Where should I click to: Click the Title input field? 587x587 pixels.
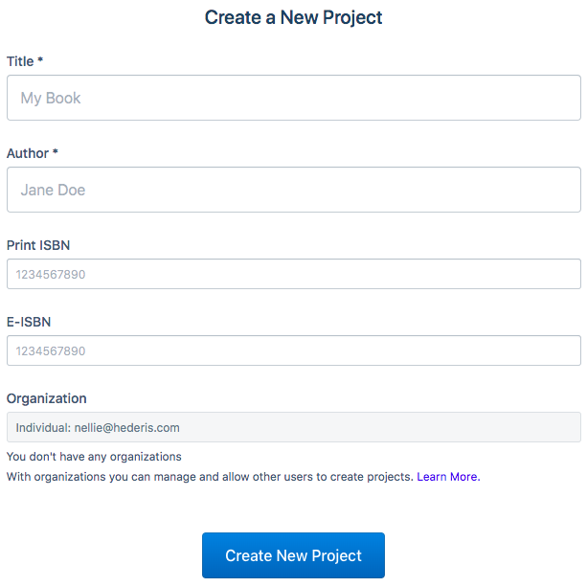[293, 98]
